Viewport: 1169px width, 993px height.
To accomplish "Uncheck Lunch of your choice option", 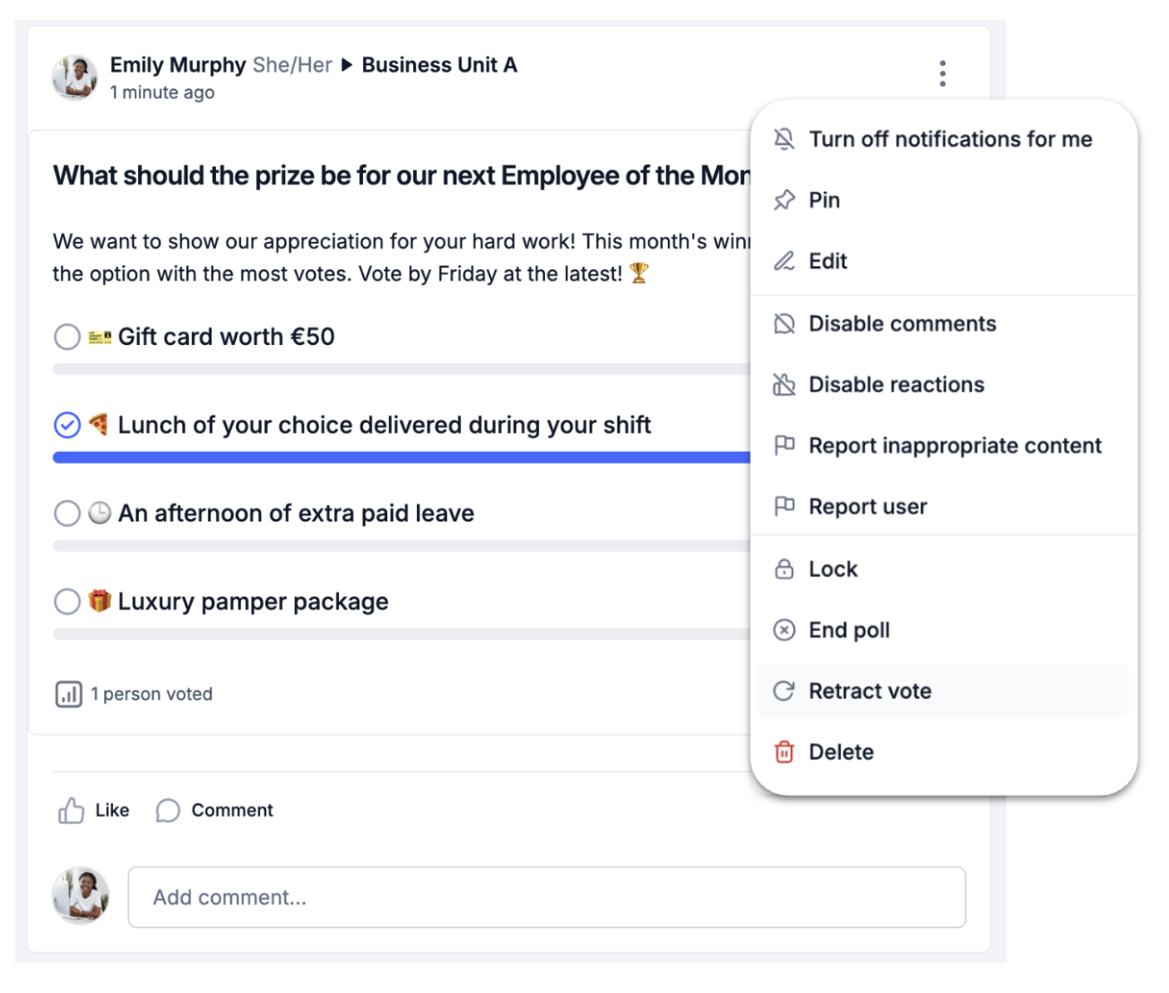I will [67, 425].
